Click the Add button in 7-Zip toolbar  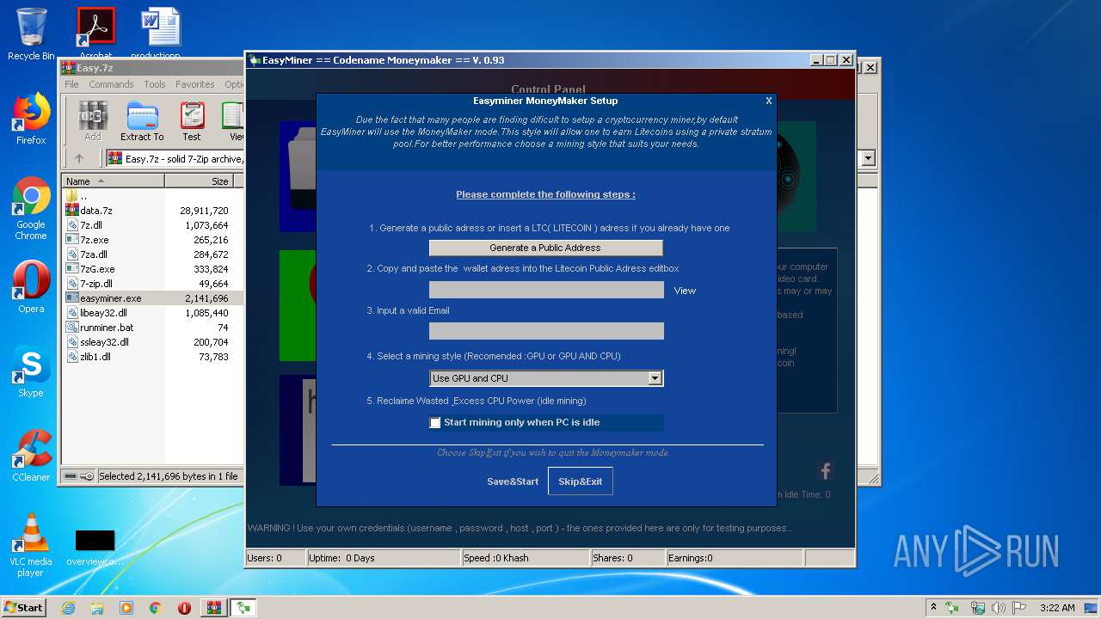point(93,121)
